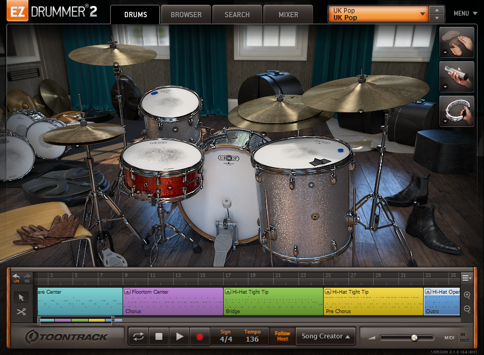Image resolution: width=484 pixels, height=355 pixels.
Task: Select the yellow Pre Chorus song block
Action: [x=373, y=301]
